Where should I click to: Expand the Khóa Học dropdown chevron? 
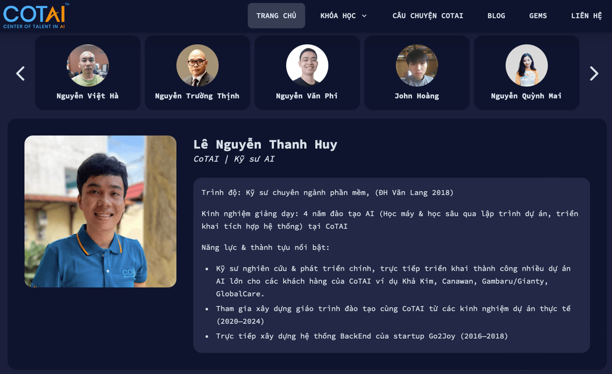coord(364,16)
